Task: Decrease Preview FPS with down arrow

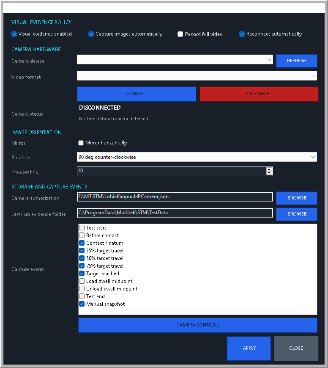Action: pyautogui.click(x=269, y=173)
